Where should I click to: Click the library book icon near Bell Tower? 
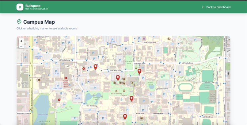pos(39,80)
